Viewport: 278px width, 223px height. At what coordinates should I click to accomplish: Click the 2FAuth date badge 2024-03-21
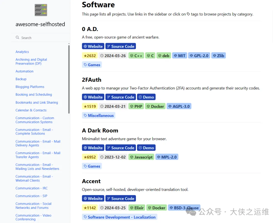coord(113,106)
